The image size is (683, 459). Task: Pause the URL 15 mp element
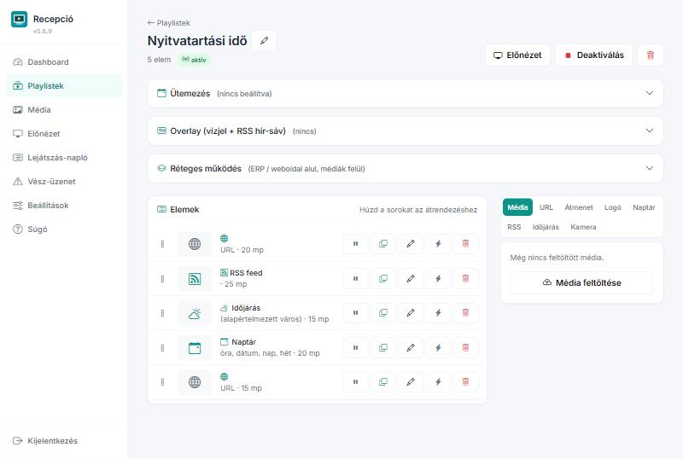[355, 382]
